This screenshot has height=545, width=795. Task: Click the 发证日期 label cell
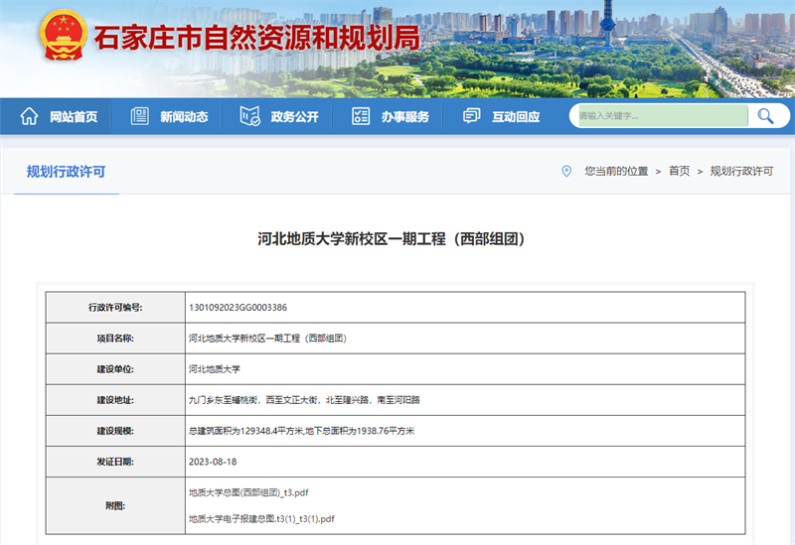tap(115, 462)
